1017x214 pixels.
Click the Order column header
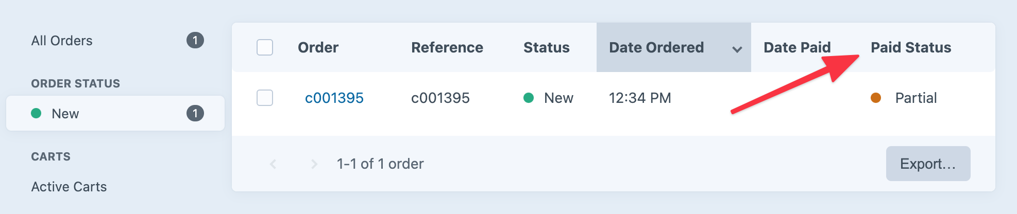[x=318, y=47]
